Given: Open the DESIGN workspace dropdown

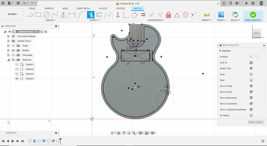Looking at the screenshot, I should (13, 14).
